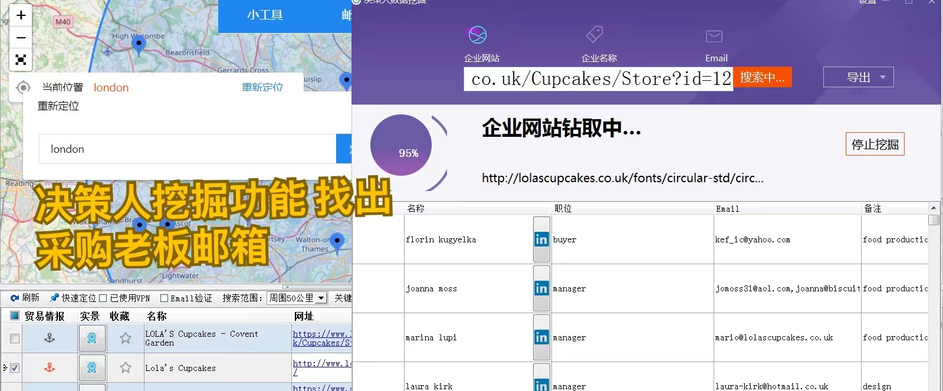Click the 停止挖掘 stop mining button
Viewport: 943px width, 391px height.
click(x=875, y=144)
